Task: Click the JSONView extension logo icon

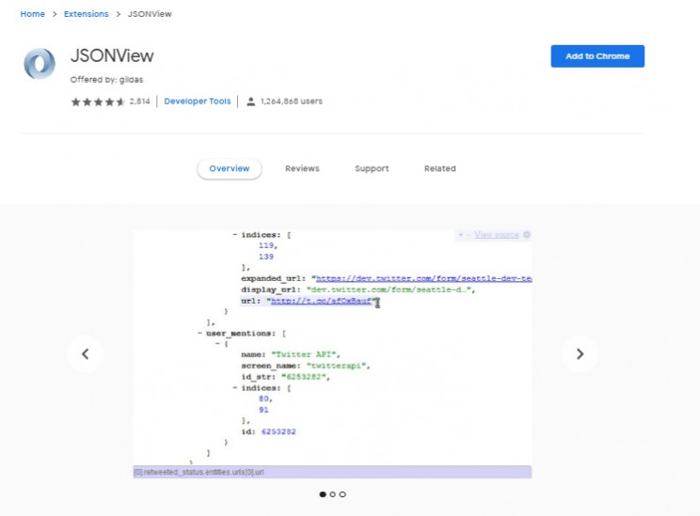Action: [40, 63]
